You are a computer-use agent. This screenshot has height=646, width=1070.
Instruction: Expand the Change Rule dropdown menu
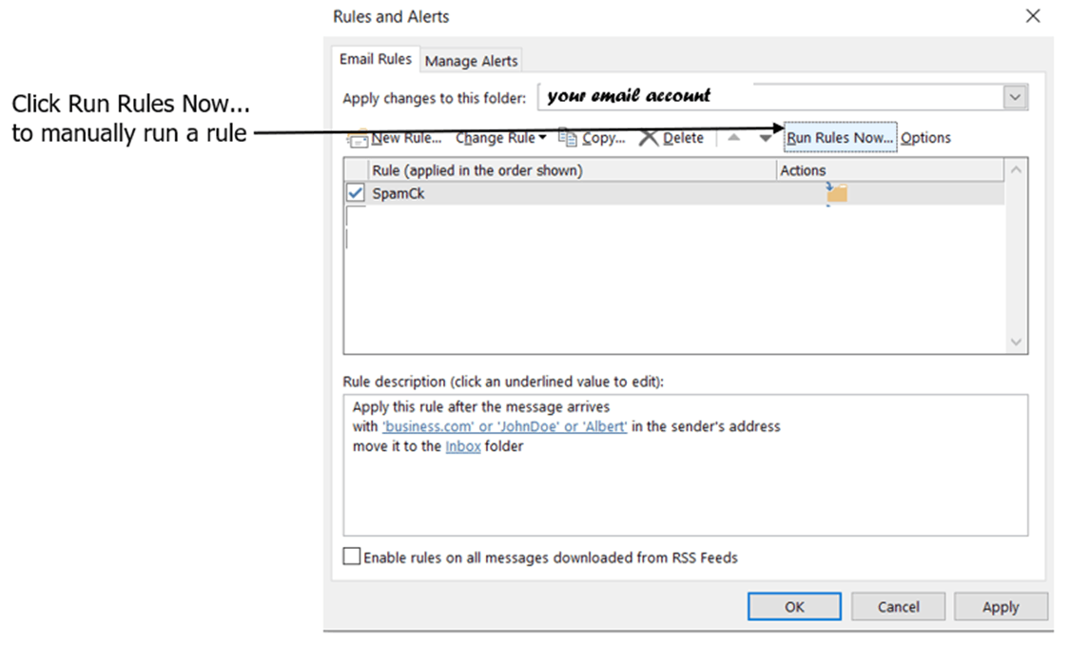[x=501, y=138]
